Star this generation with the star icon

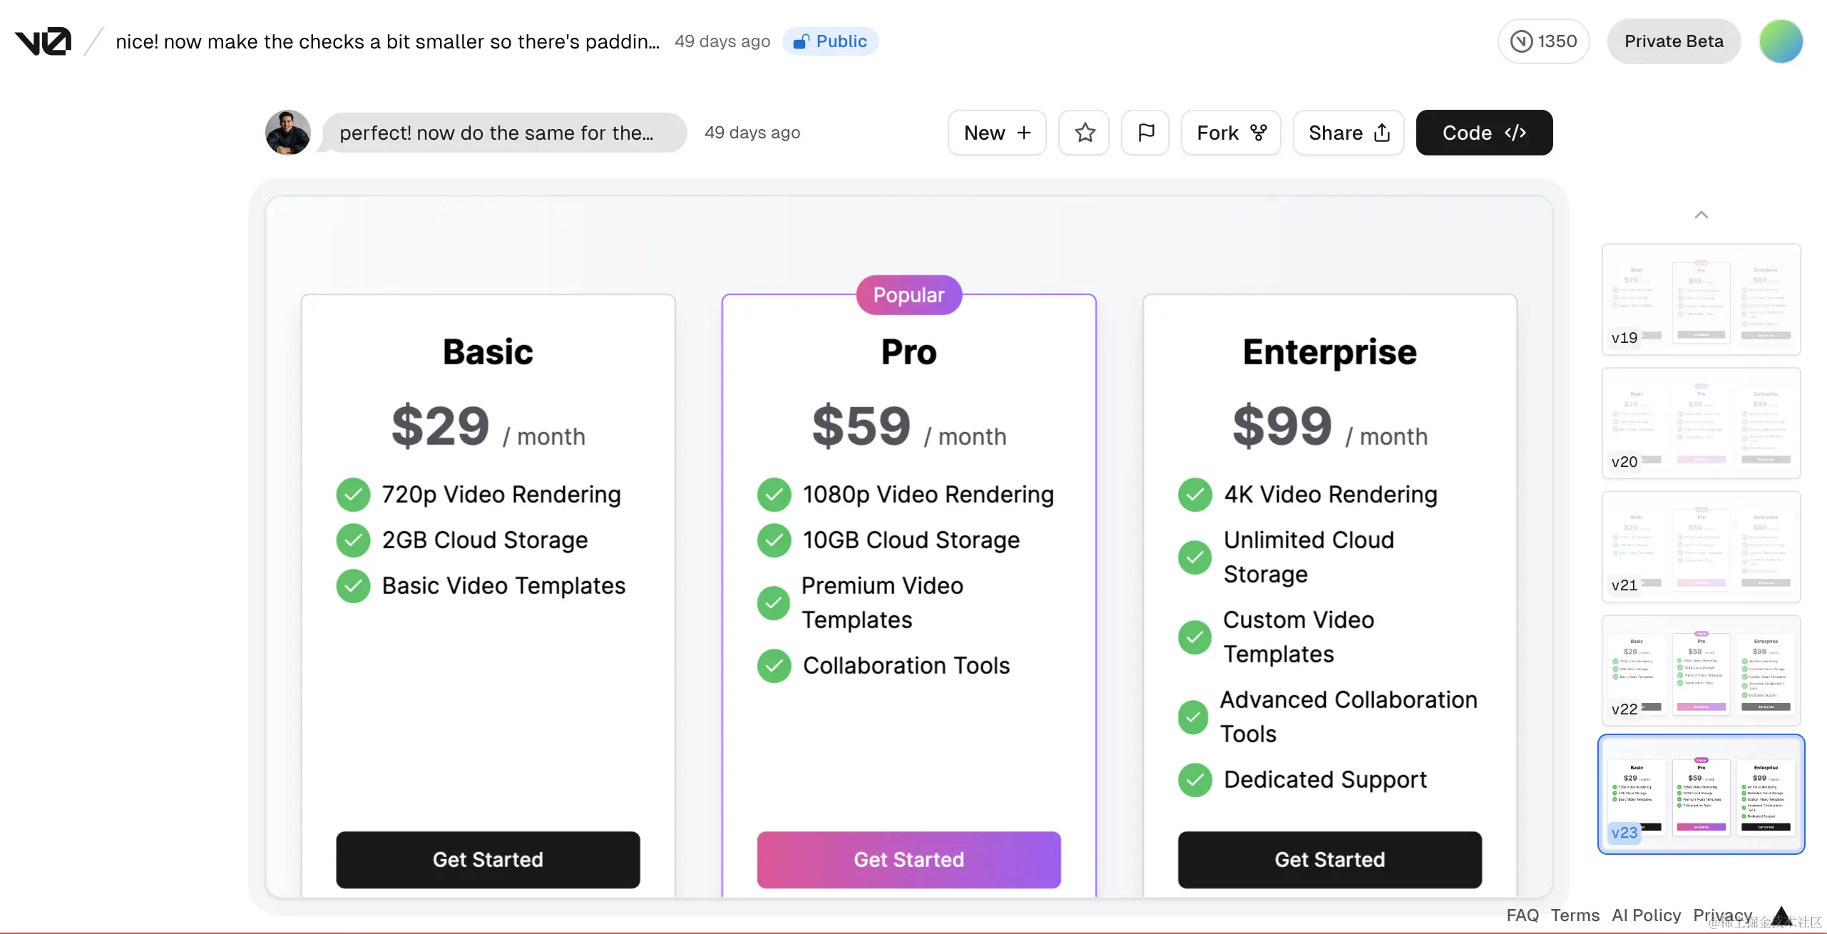1085,133
